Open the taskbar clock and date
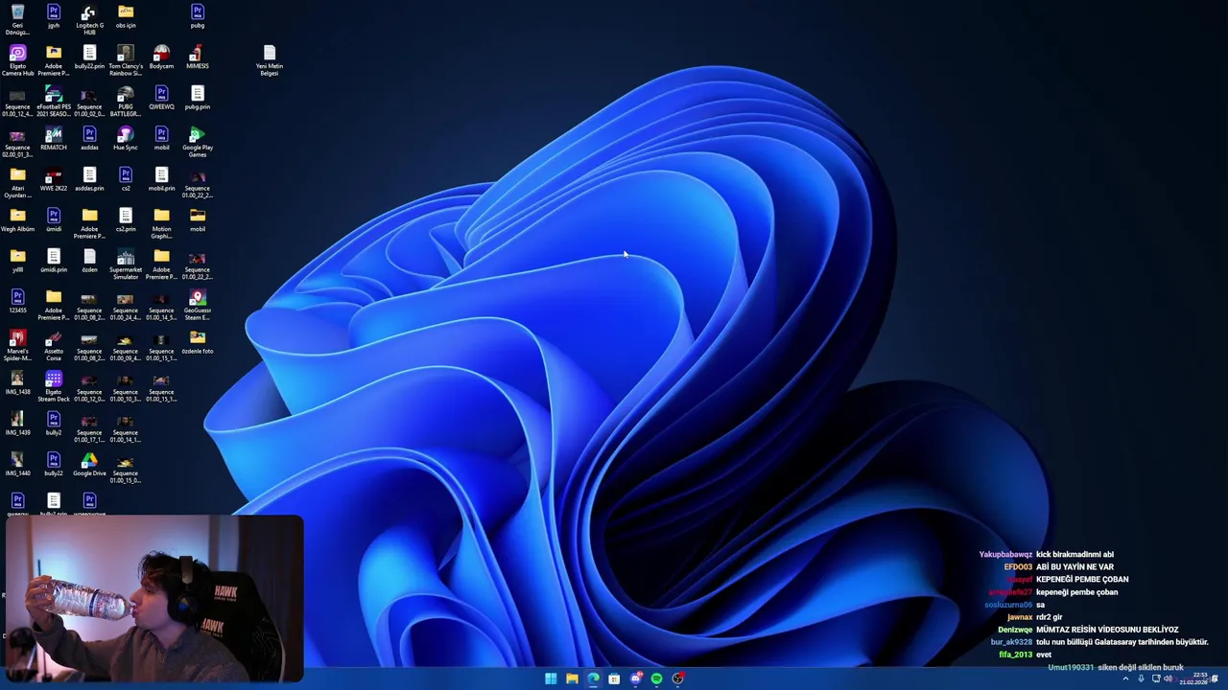 pos(1193,678)
